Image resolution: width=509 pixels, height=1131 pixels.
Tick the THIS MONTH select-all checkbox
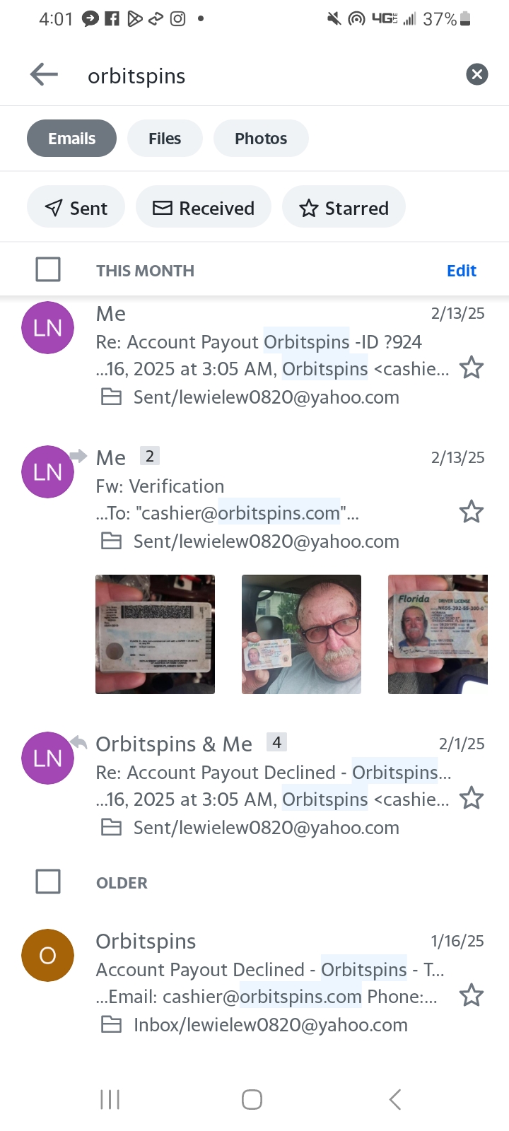tap(48, 269)
